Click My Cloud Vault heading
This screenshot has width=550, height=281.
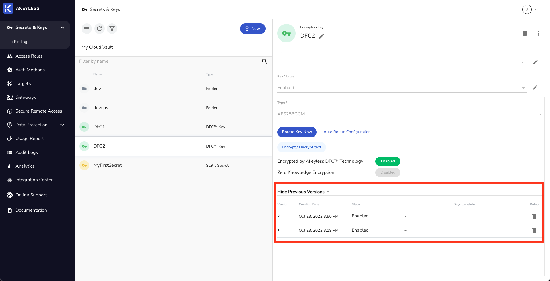coord(97,47)
